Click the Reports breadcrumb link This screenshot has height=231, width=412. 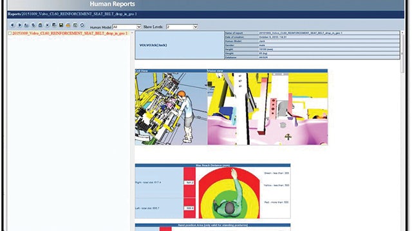coord(14,14)
